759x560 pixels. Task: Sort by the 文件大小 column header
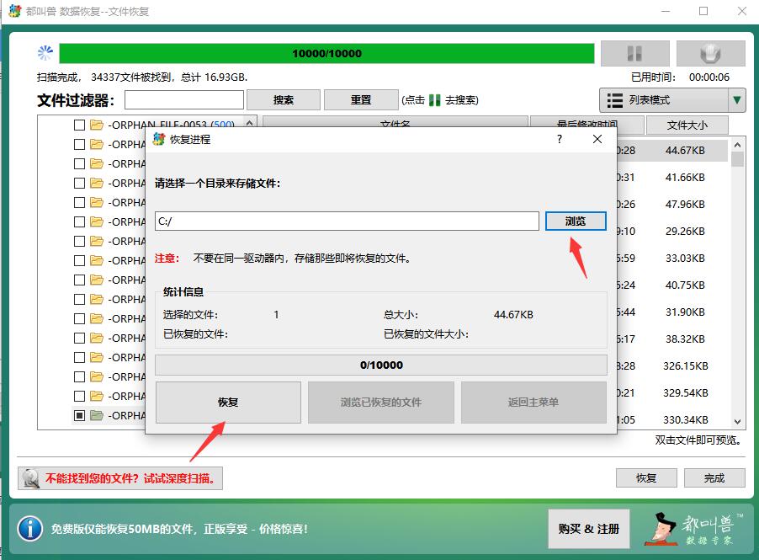tap(687, 125)
